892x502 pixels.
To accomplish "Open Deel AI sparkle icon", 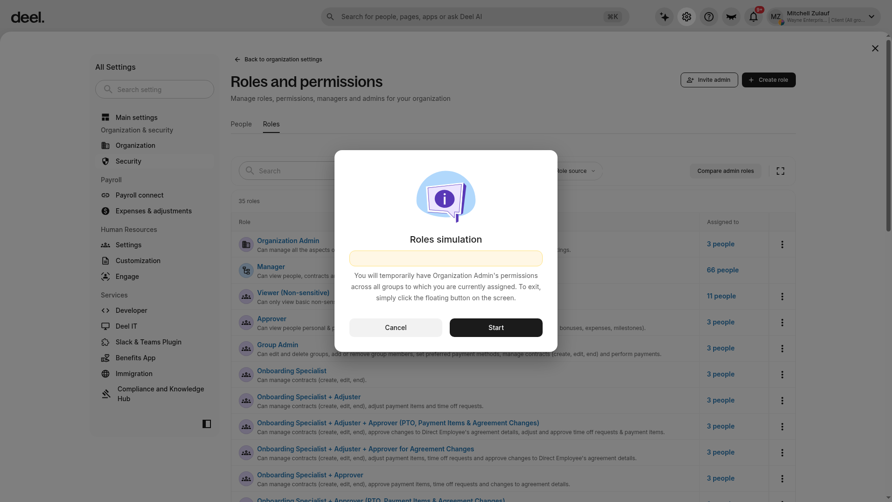I will 664,17.
